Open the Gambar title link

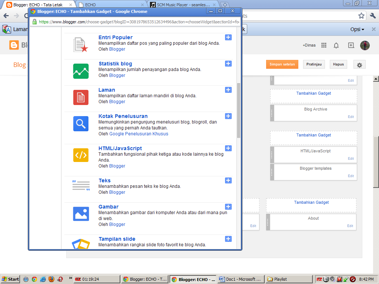click(x=108, y=207)
